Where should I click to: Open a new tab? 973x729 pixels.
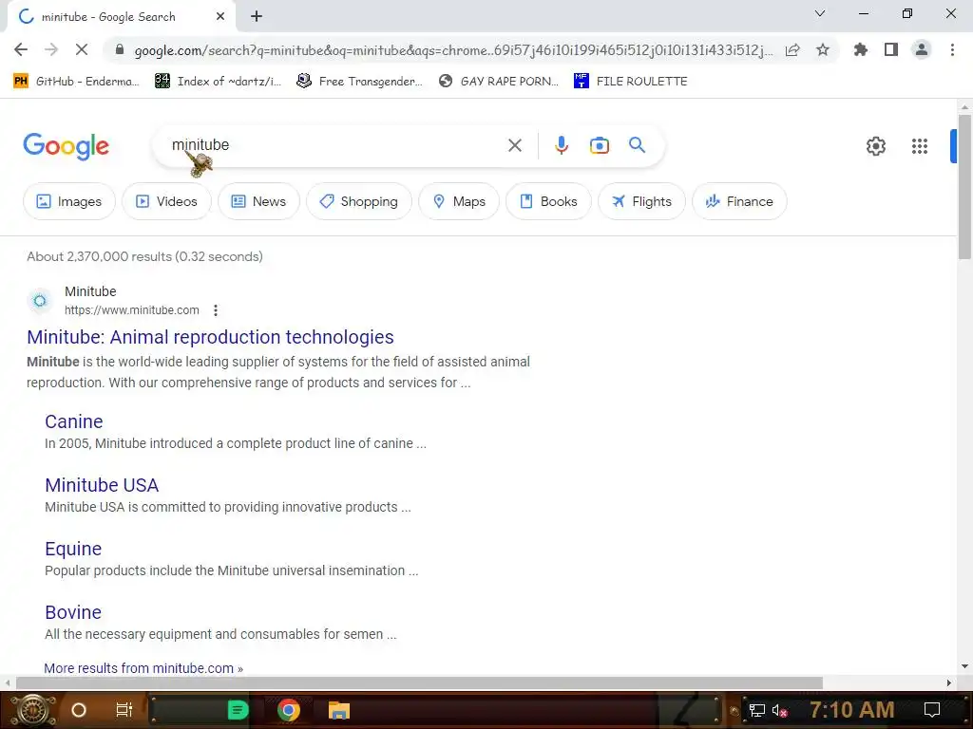[x=257, y=17]
